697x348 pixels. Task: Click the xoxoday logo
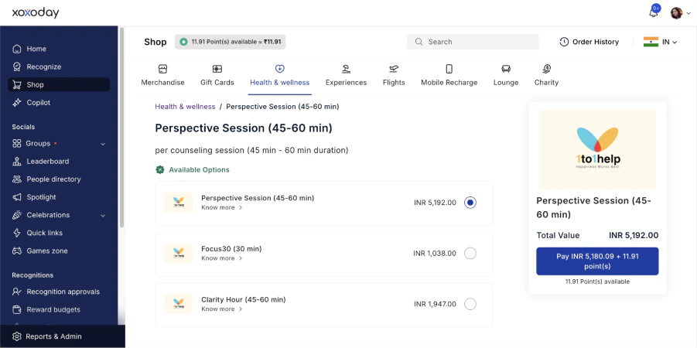tap(35, 13)
